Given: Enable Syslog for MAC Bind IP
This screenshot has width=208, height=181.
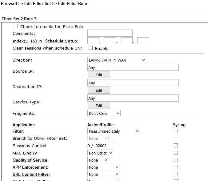Looking at the screenshot, I should point(176,153).
